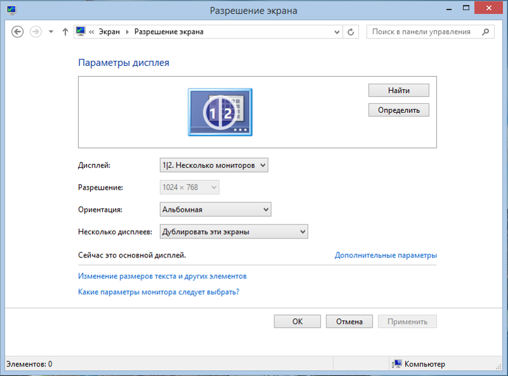Open the Ориентация dropdown showing Альбомная
The image size is (508, 376).
pos(215,209)
